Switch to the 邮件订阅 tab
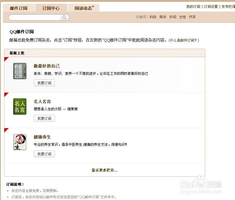 click(x=19, y=8)
